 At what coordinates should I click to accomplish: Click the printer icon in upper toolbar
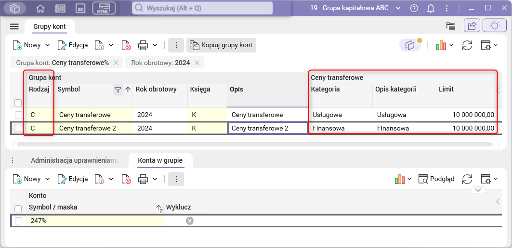click(x=143, y=45)
